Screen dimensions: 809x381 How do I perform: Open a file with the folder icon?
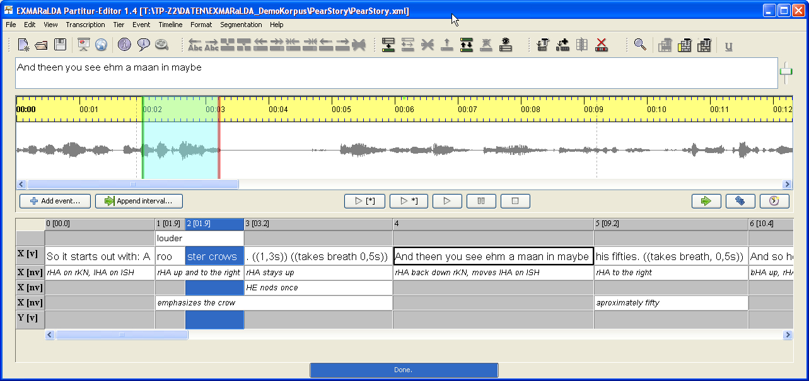[x=42, y=45]
